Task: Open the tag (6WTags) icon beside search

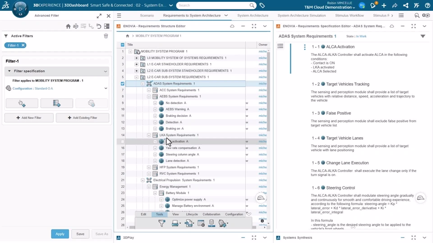Action: coord(262,5)
